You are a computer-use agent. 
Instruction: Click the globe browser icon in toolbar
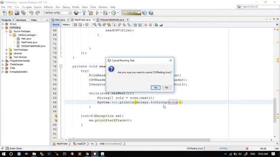(x=76, y=13)
